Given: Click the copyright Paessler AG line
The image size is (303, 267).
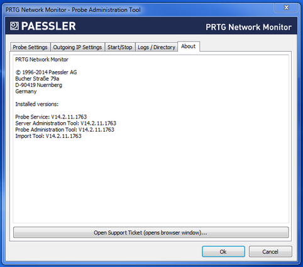Looking at the screenshot, I should pyautogui.click(x=46, y=72).
